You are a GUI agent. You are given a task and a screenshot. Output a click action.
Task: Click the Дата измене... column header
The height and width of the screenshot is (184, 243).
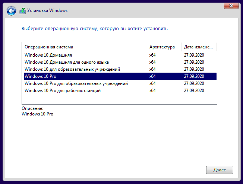[x=199, y=47]
